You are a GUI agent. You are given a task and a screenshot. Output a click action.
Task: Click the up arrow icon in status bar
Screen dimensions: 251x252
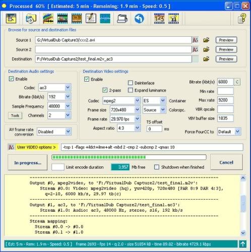point(242,244)
